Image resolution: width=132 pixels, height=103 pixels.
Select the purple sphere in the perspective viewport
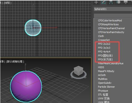[x=26, y=87]
